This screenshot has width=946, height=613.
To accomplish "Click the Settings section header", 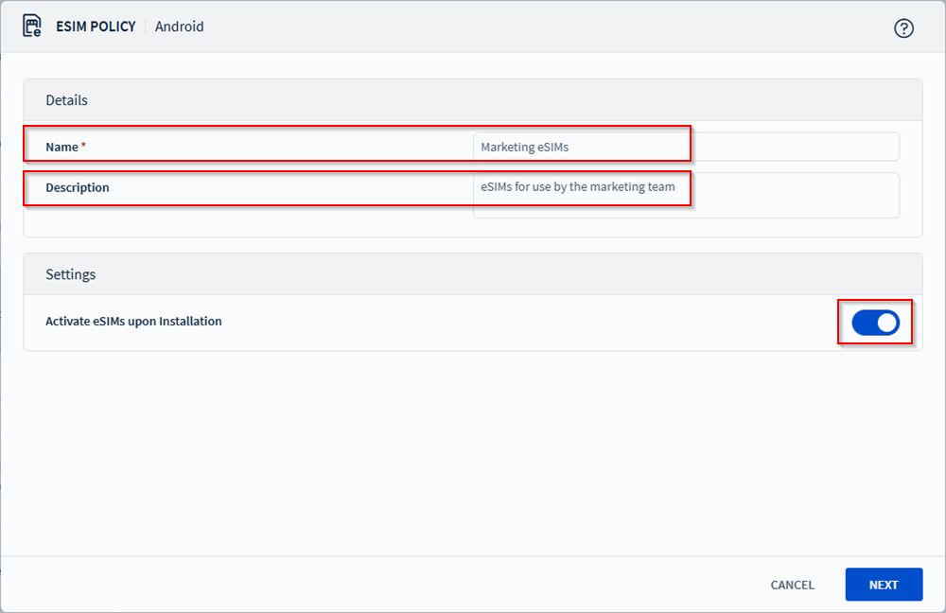I will click(x=71, y=274).
